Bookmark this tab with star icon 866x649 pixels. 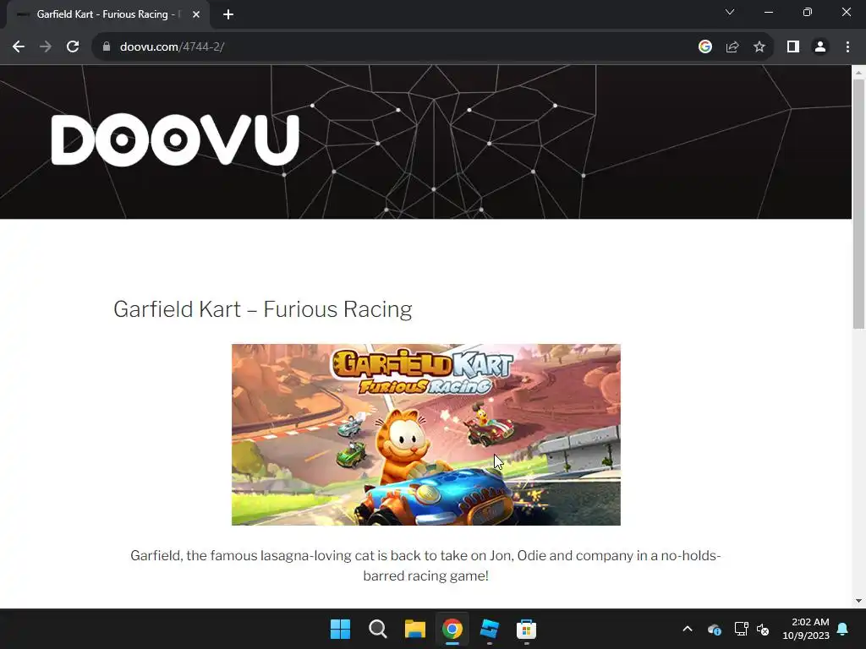[x=759, y=47]
